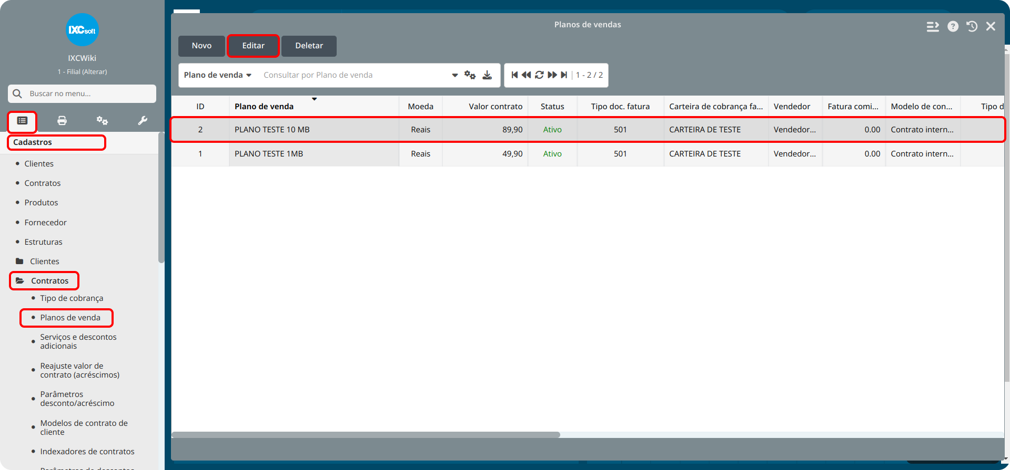This screenshot has width=1010, height=470.
Task: Expand the search input dropdown arrow
Action: coord(455,75)
